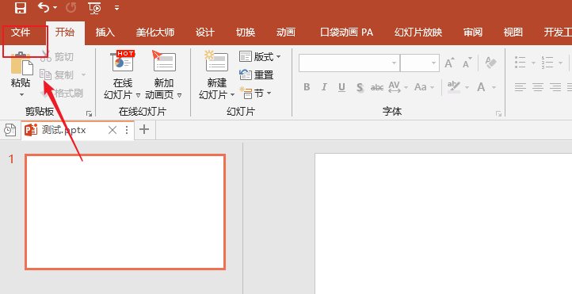Expand the 新加动画页 dropdown arrow

pos(180,95)
